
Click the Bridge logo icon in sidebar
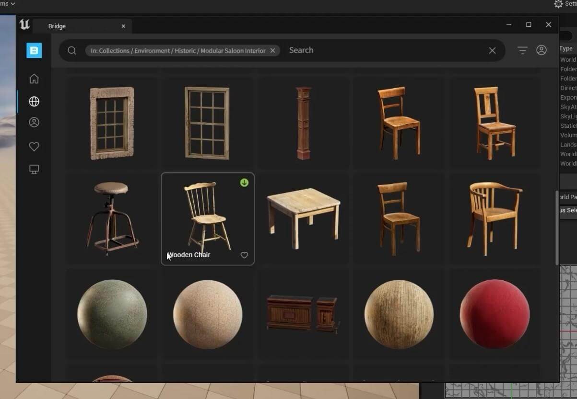34,50
